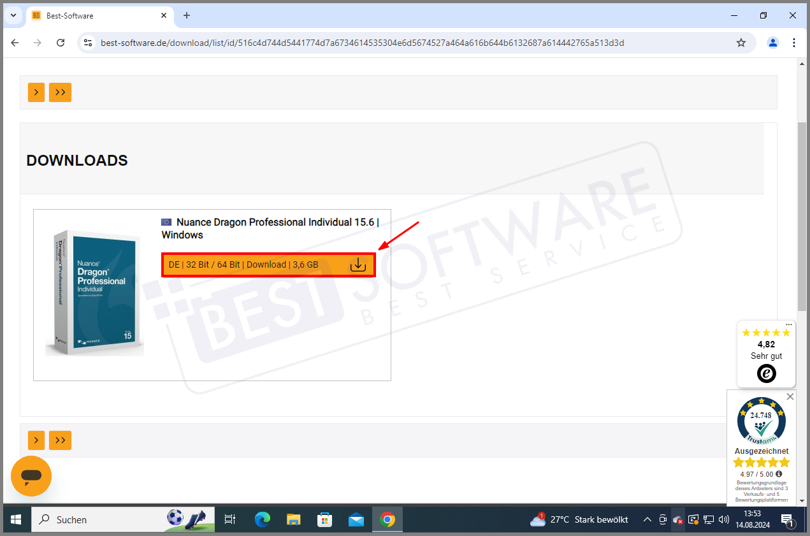Reload the page with the refresh icon
810x536 pixels.
(x=61, y=43)
